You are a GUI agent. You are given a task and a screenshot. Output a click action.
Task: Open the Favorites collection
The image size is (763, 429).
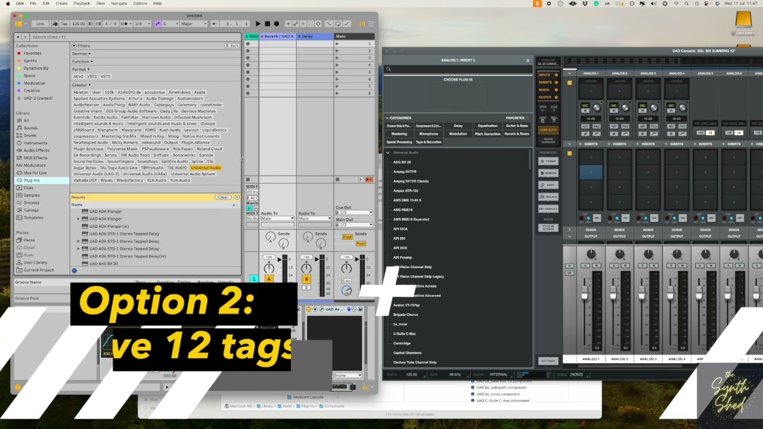32,53
